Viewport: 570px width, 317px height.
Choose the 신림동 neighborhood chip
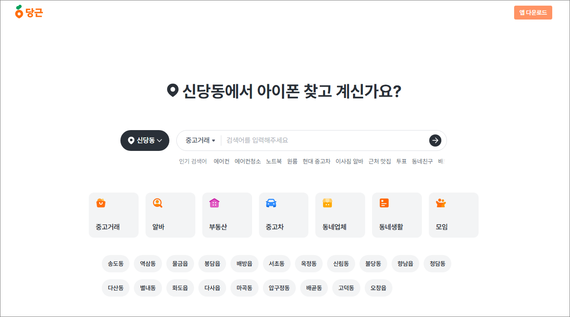[x=341, y=264]
